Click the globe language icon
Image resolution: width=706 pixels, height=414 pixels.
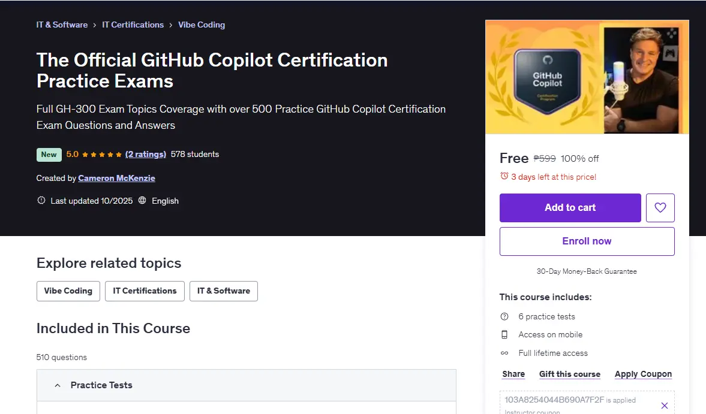142,201
